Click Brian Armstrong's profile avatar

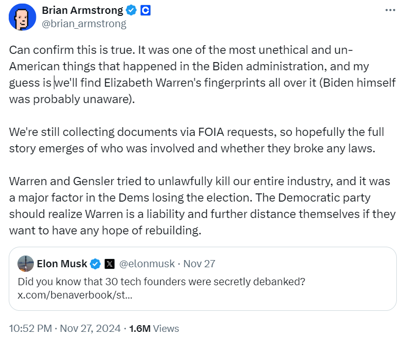click(22, 18)
